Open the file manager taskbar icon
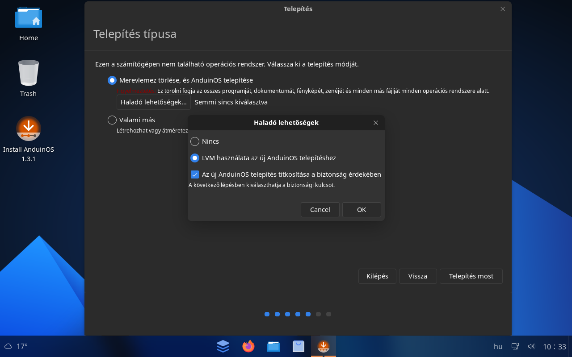The height and width of the screenshot is (357, 572). (x=273, y=346)
